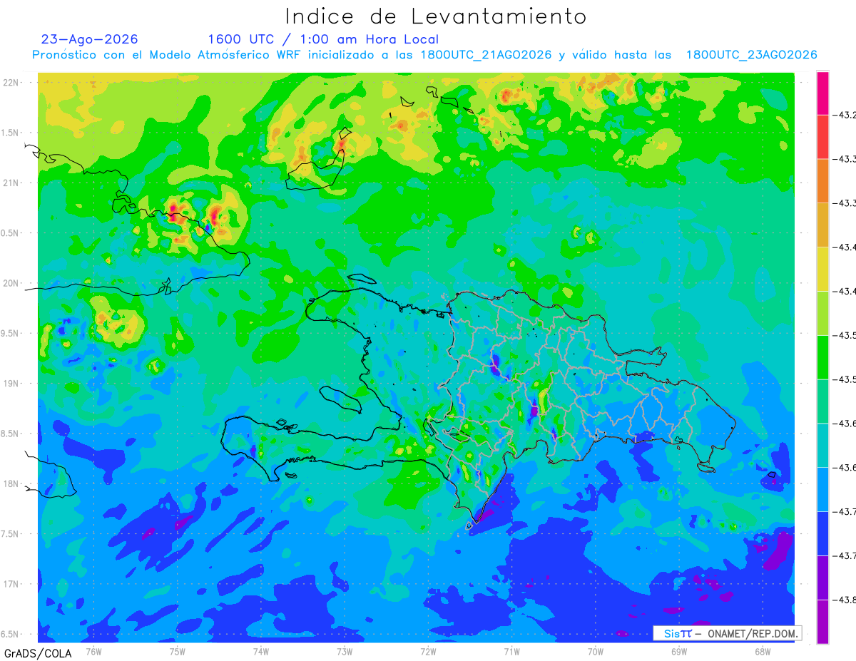Screen dimensions: 856x661
Task: Click the teal-green legend swatch
Action: 822,401
